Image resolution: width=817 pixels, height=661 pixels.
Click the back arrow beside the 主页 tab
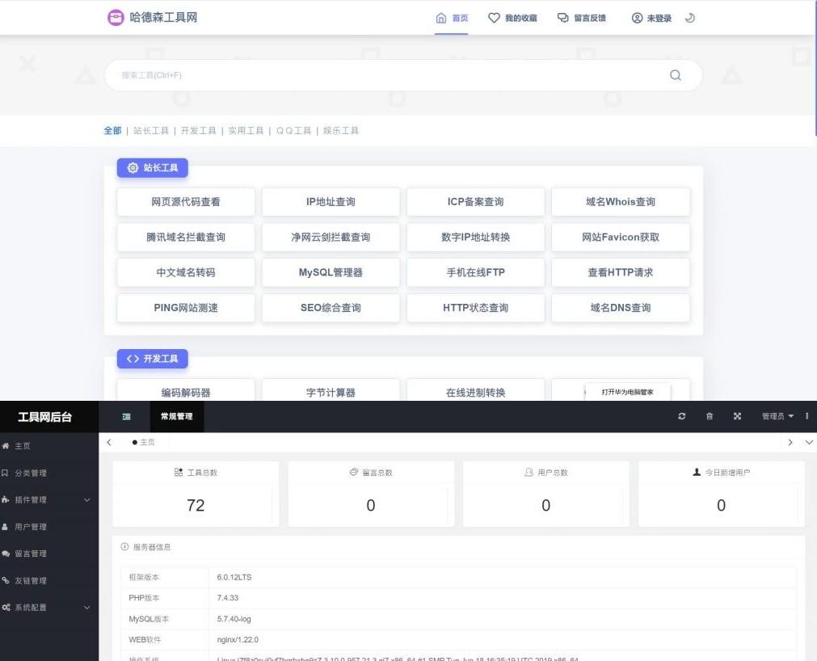tap(109, 442)
